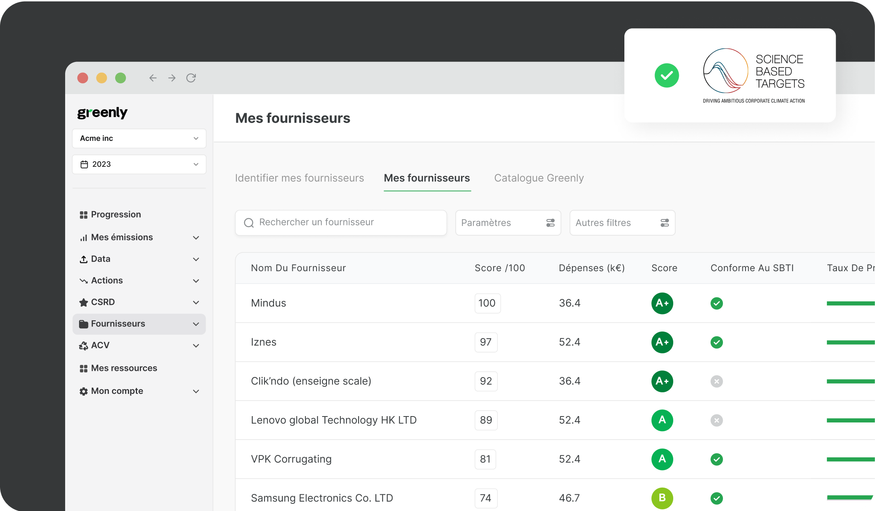This screenshot has width=875, height=511.
Task: Open Progression in the sidebar
Action: [x=116, y=214]
